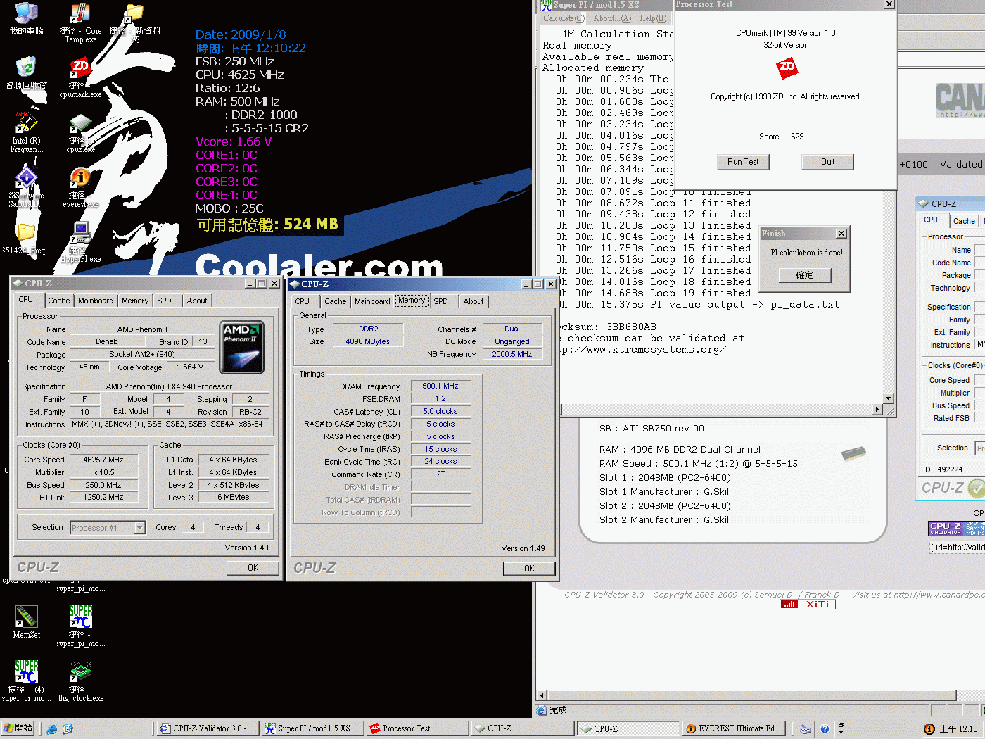Click the blue help icon in the language bar
The image size is (985, 739).
pos(825,729)
